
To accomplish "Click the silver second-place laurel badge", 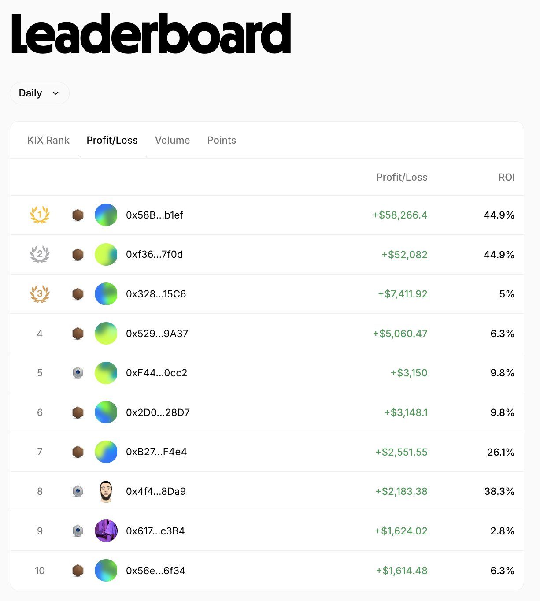I will 40,254.
